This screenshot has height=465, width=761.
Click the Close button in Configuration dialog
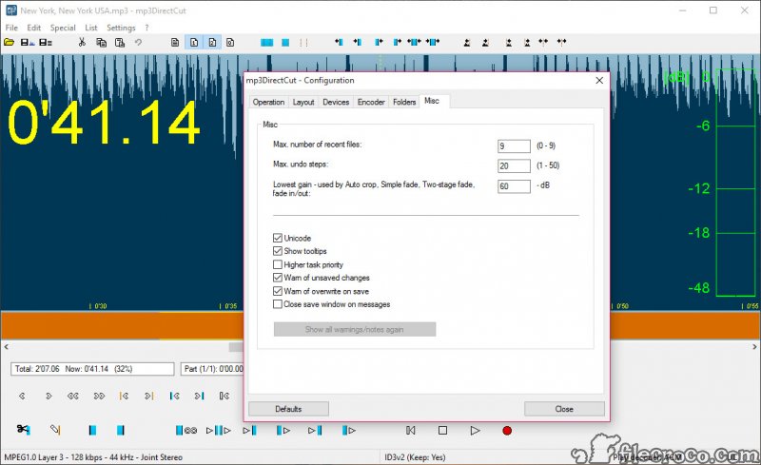point(564,409)
